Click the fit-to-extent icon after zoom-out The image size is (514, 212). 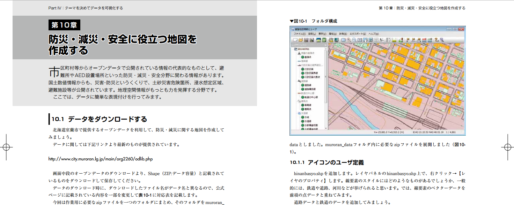(x=360, y=40)
